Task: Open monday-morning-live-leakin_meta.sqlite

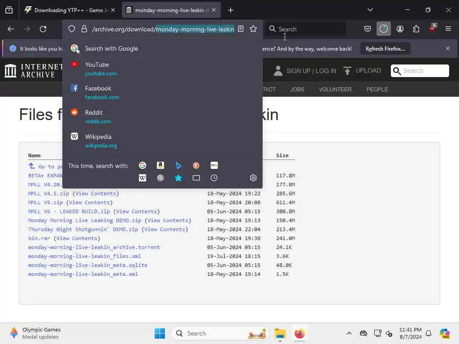Action: coord(88,265)
